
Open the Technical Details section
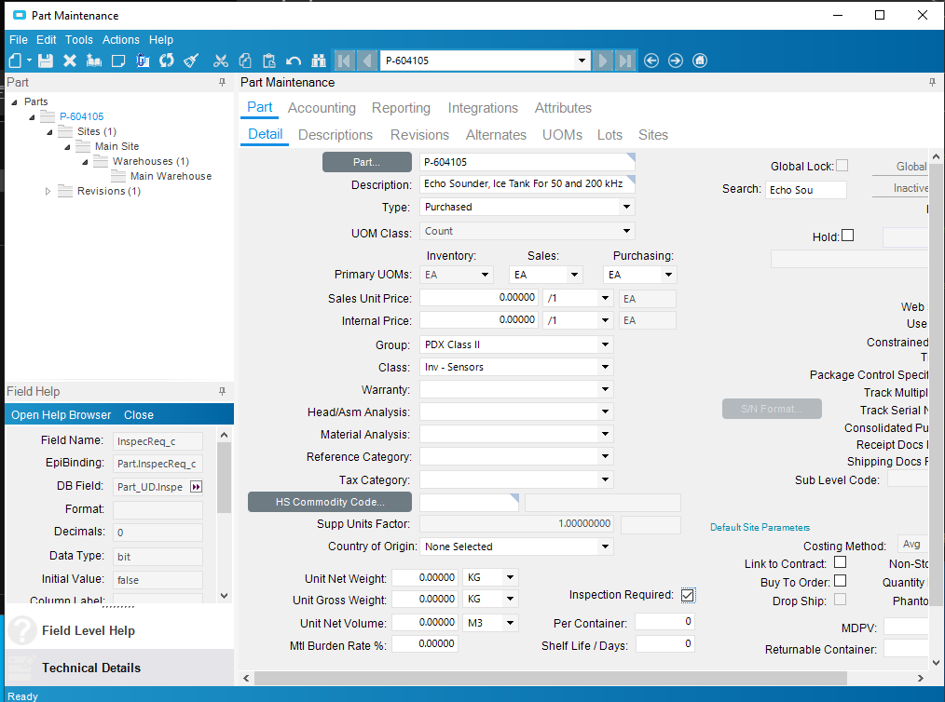pyautogui.click(x=119, y=668)
